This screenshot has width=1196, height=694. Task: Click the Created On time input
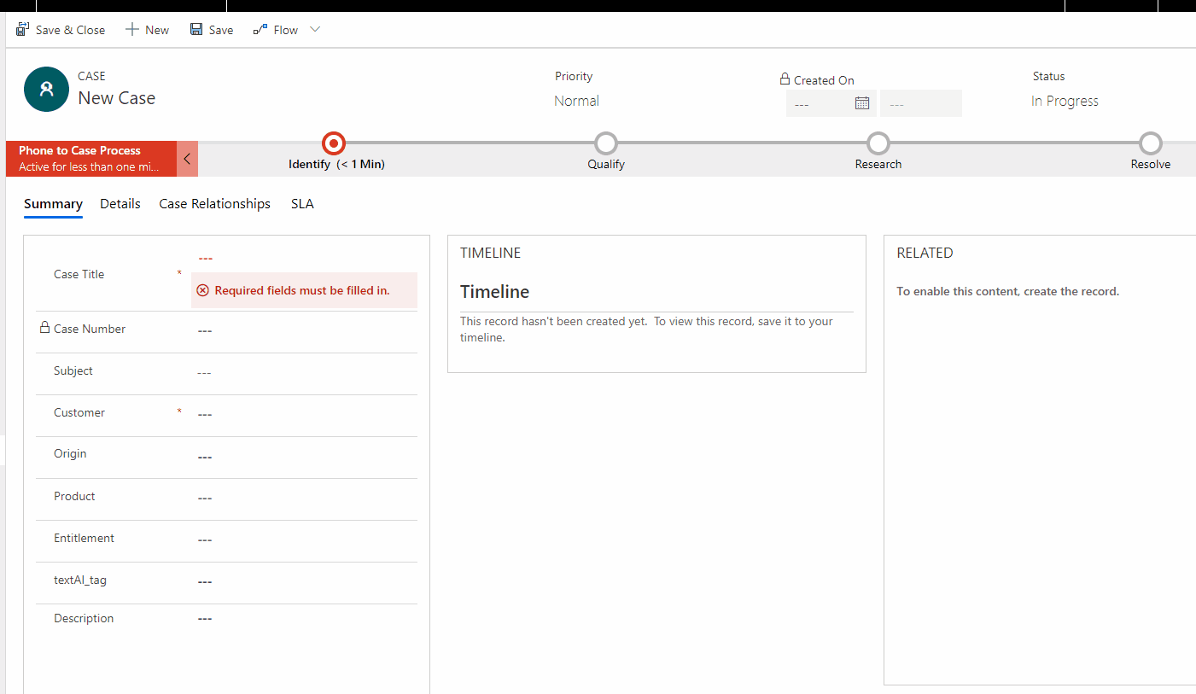921,103
